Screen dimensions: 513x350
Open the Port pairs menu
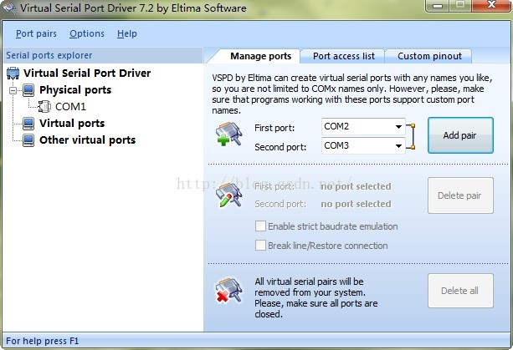pos(36,33)
